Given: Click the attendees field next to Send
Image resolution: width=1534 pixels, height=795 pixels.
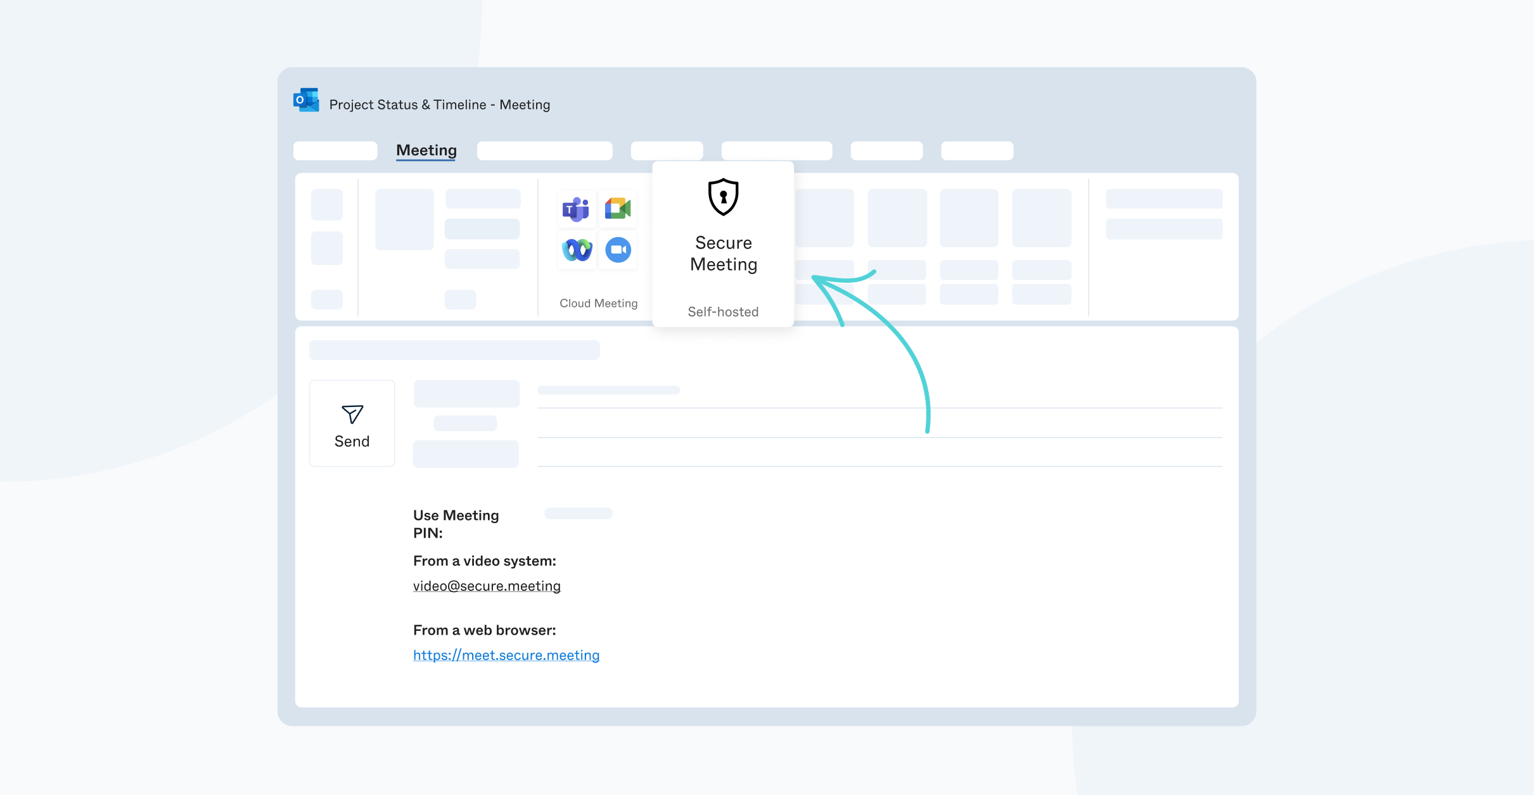Looking at the screenshot, I should point(466,393).
